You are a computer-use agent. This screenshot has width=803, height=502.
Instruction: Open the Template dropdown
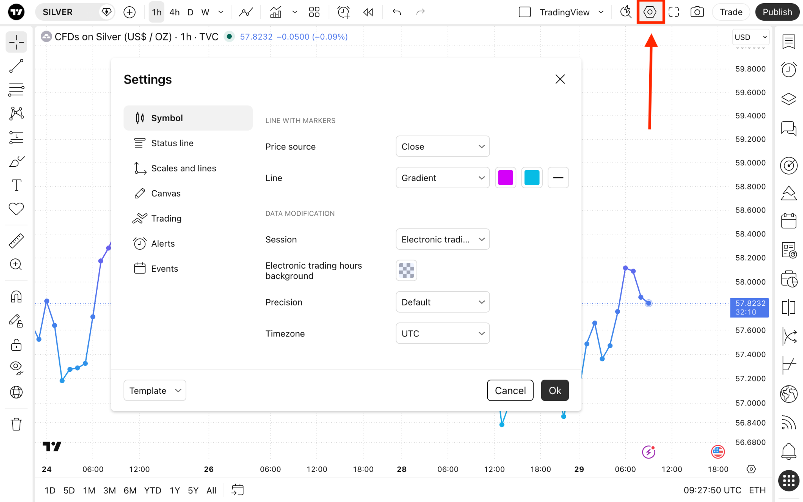pyautogui.click(x=155, y=390)
